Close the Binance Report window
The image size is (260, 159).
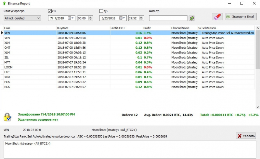coord(254,3)
